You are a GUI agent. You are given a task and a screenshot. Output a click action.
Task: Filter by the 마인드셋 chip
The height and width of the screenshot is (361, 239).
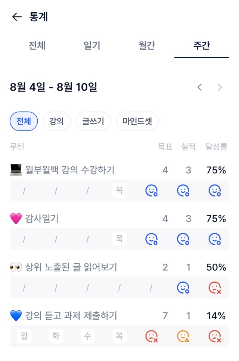pos(137,121)
